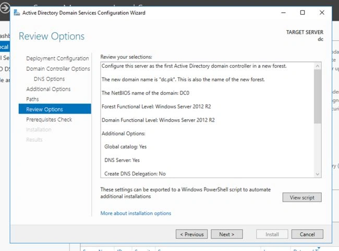Go to Domain Controller Options step

(58, 69)
